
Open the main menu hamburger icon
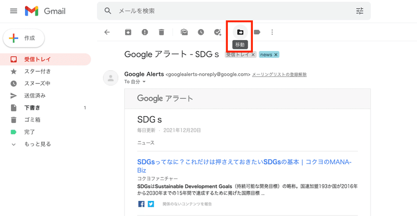click(x=14, y=11)
